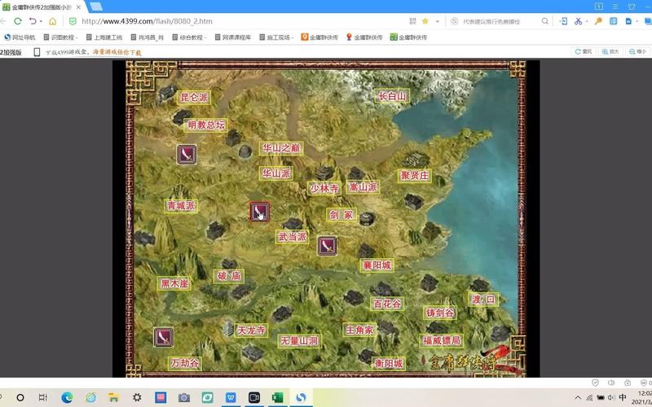
Task: Select 无量山洞 map location
Action: 299,341
